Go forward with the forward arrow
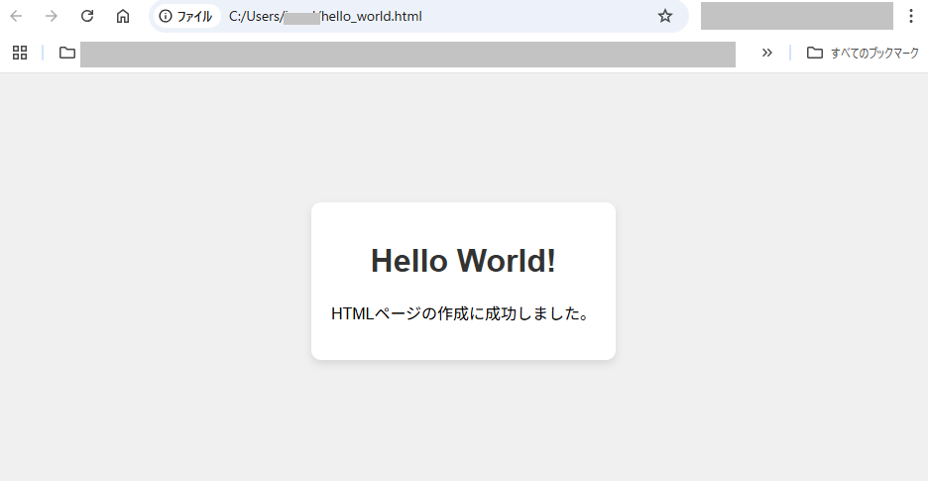The width and height of the screenshot is (928, 481). [x=52, y=16]
